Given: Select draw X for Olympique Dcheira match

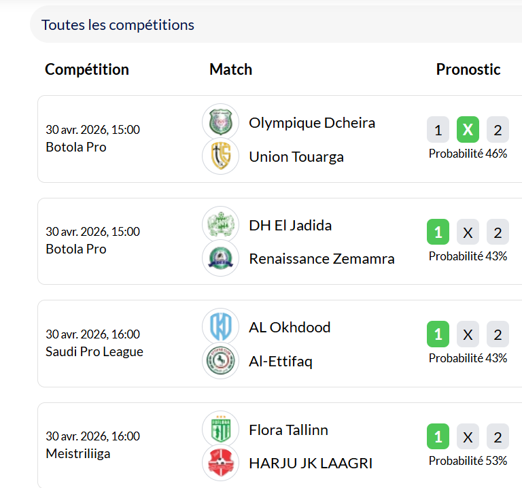Looking at the screenshot, I should click(468, 130).
